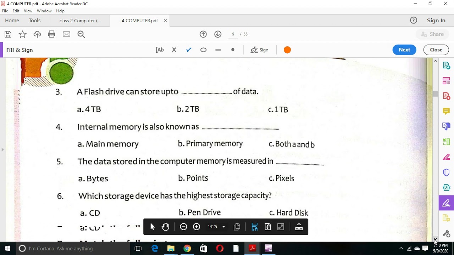Select the Add Text tool
The image size is (454, 255).
[160, 50]
